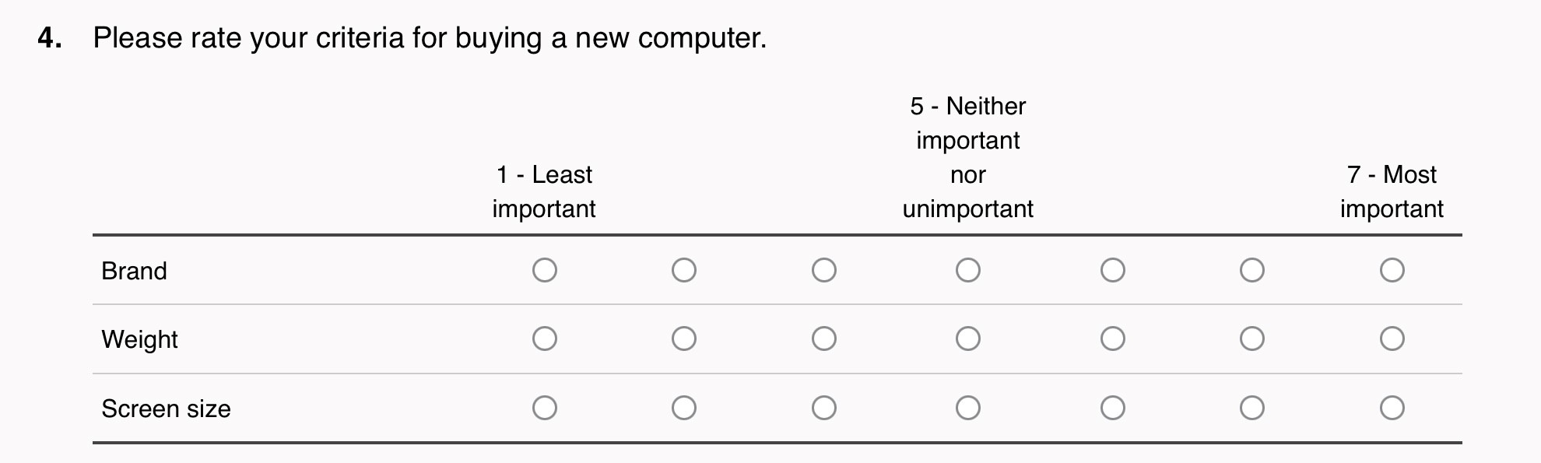Select second radio option in Brand row
The height and width of the screenshot is (463, 1541).
click(x=684, y=270)
